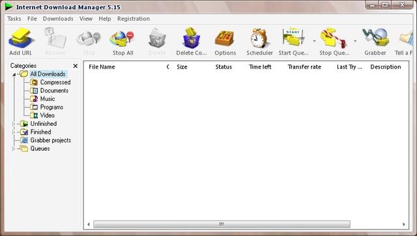Click the greyed-out Delete toolbar icon
The width and height of the screenshot is (417, 236).
pos(157,38)
